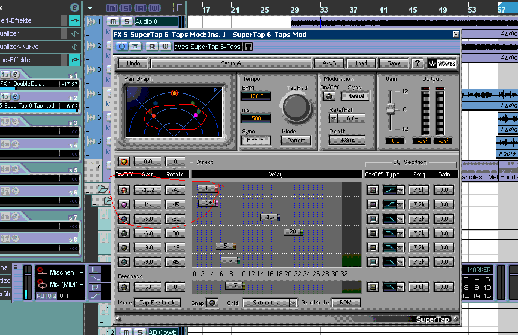Toggle the Feedback EQ on/off icon
The image size is (518, 335).
(373, 287)
